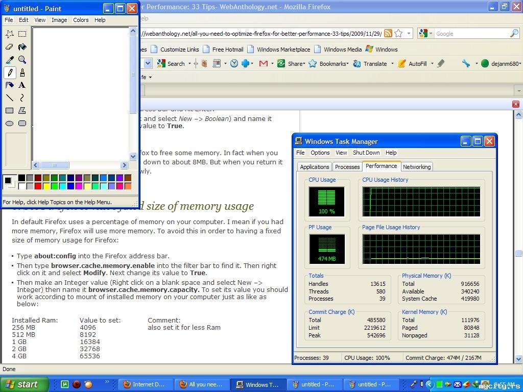Select the Text tool in Paint

22,85
